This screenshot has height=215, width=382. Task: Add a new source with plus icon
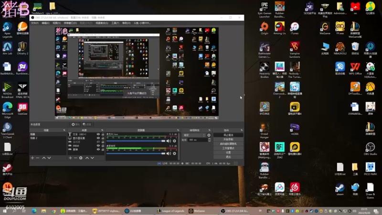(x=70, y=158)
